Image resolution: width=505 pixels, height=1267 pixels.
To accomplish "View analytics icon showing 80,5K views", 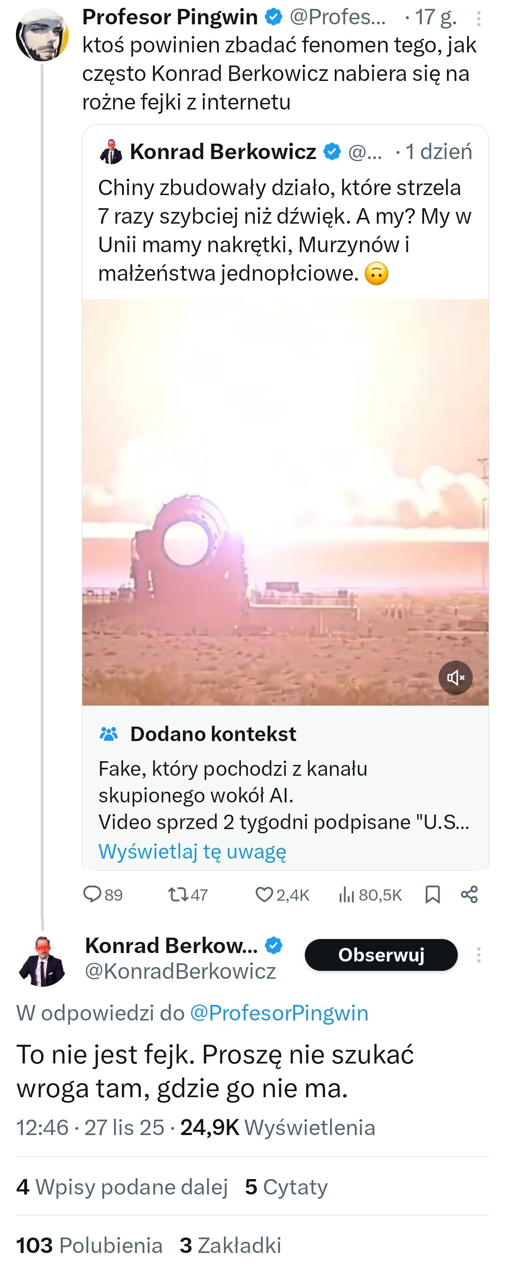I will 346,894.
